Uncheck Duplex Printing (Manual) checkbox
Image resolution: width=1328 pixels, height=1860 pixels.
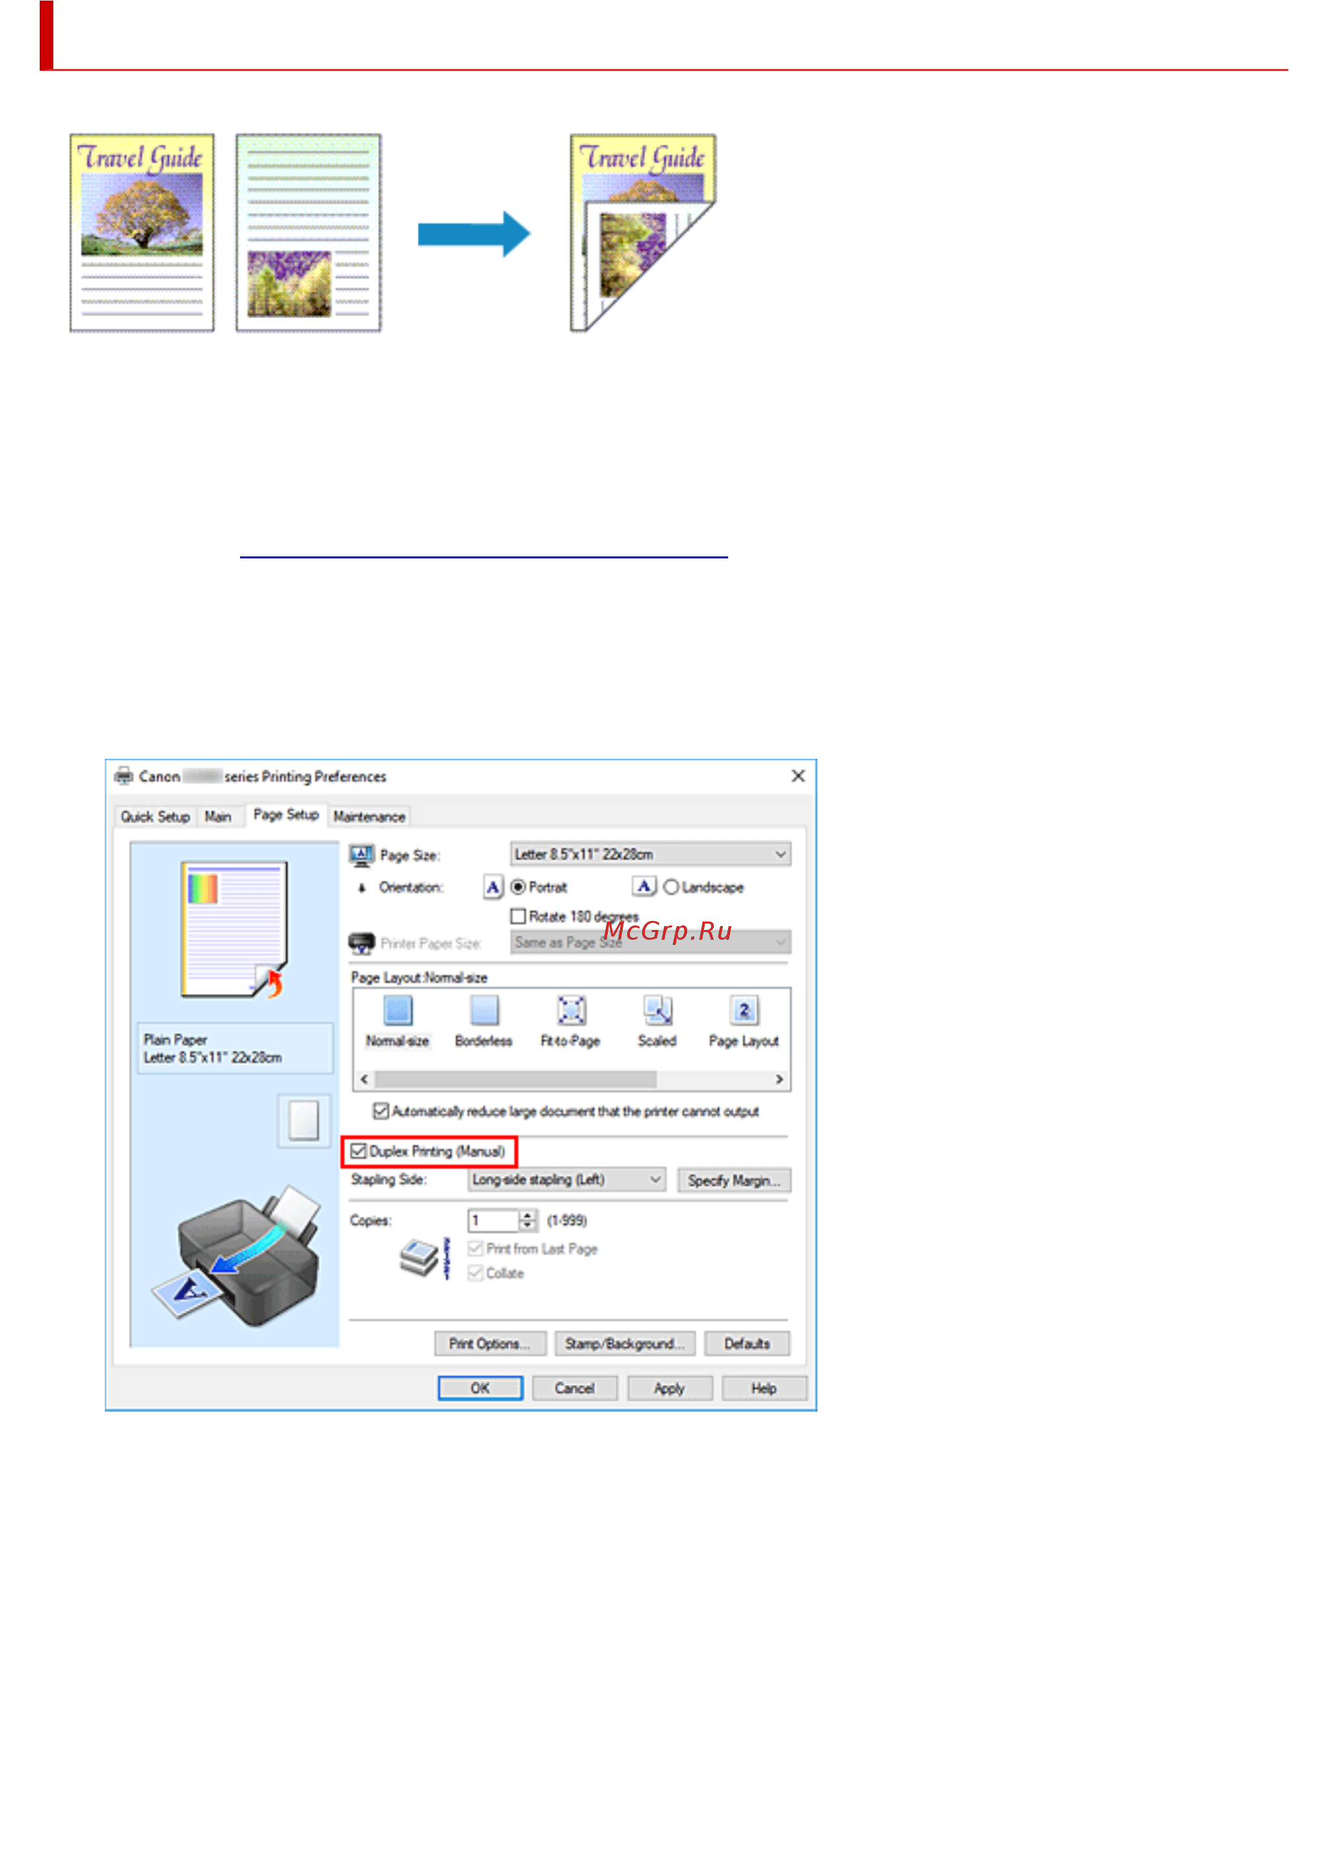358,1152
